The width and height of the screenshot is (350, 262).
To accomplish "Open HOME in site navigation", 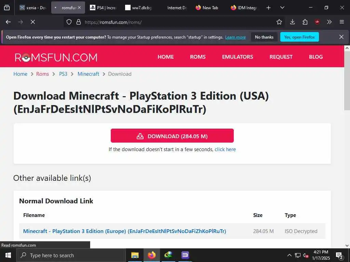I will click(x=166, y=57).
